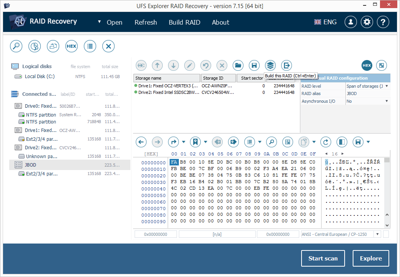Click the Start scan button
This screenshot has width=400, height=277.
click(323, 259)
